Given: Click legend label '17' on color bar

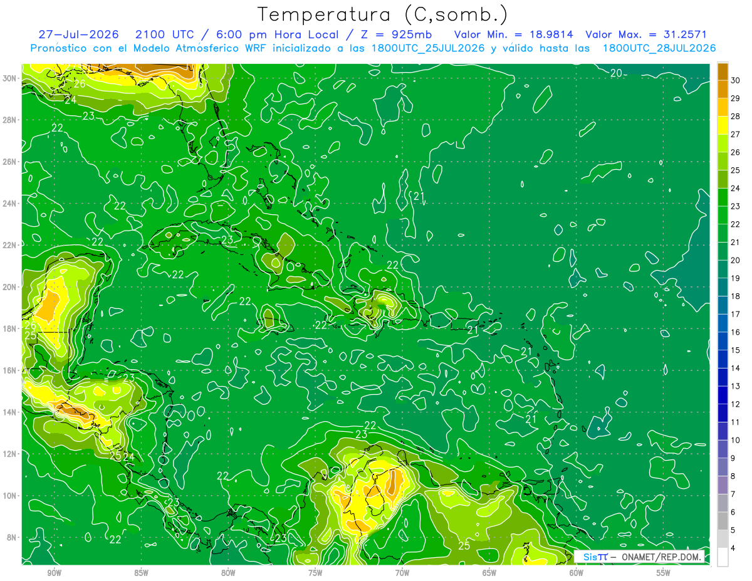Looking at the screenshot, I should (736, 314).
